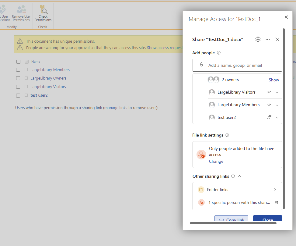
Task: Click the info icon beside Other sharing links
Action: [233, 176]
